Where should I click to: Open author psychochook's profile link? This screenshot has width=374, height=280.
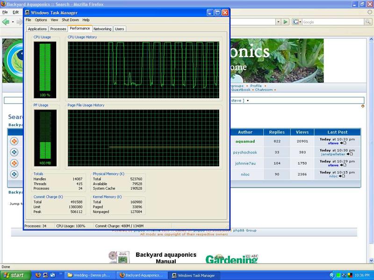(x=245, y=153)
